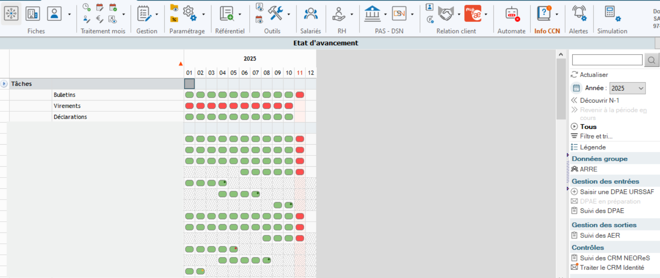Screen dimensions: 660x278
Task: Expand the Référentiel dropdown arrow
Action: pos(240,14)
